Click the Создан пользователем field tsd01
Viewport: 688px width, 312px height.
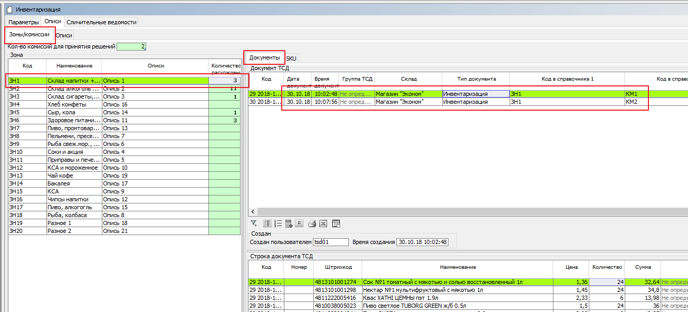331,242
